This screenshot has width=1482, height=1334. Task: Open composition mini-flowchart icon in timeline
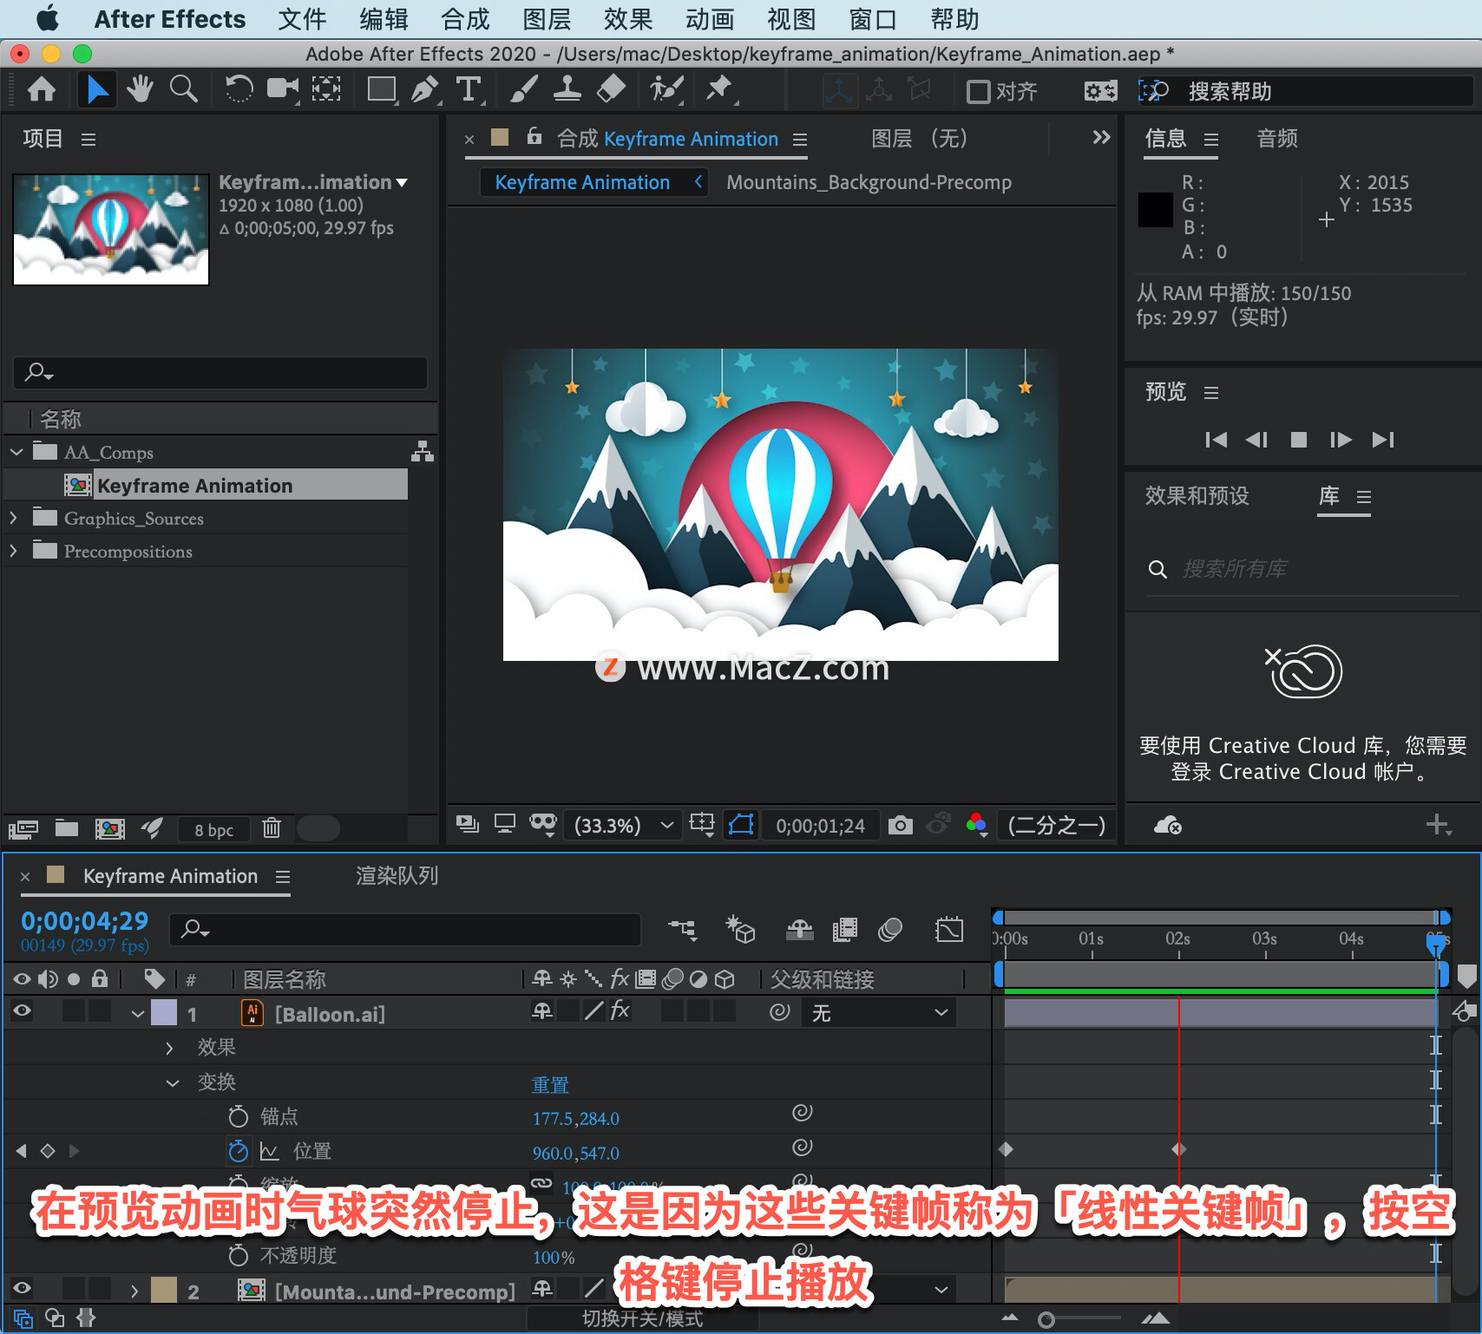(x=683, y=931)
